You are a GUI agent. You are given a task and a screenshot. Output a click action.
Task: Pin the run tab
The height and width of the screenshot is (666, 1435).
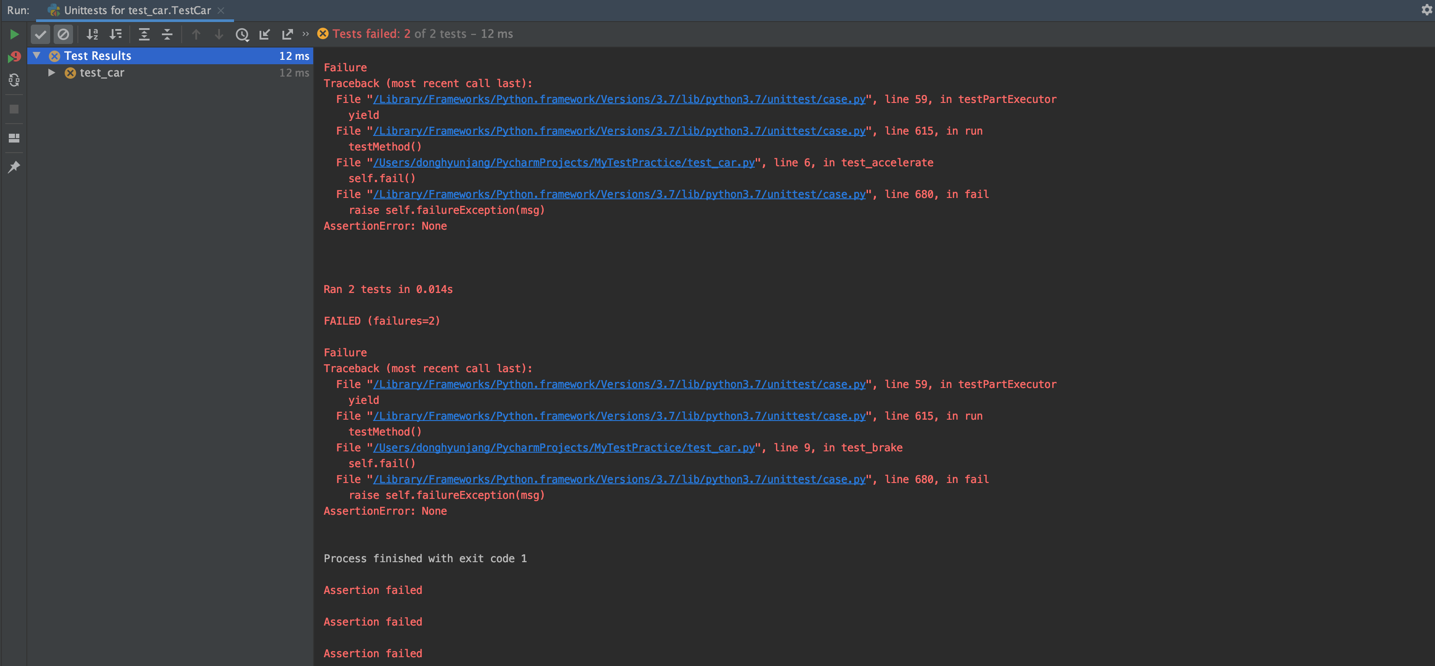point(14,167)
